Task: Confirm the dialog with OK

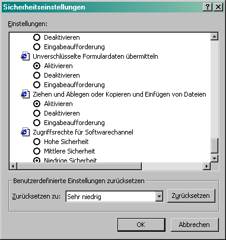Action: tap(141, 225)
